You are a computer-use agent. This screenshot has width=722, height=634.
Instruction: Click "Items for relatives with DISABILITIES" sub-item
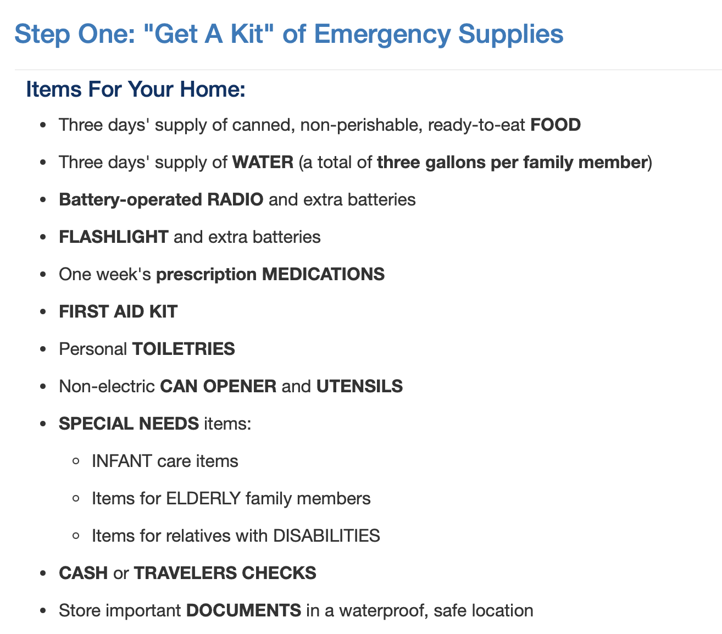[236, 536]
